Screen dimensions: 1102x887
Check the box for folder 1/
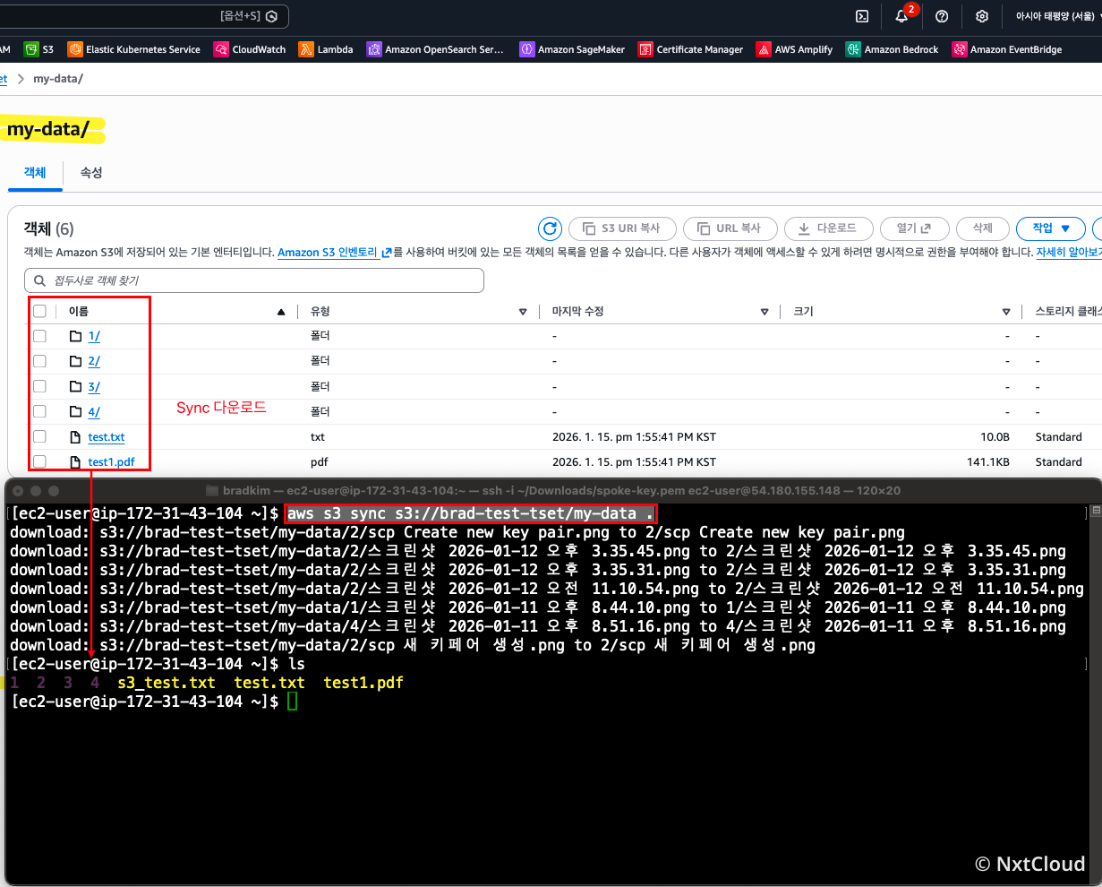point(39,336)
